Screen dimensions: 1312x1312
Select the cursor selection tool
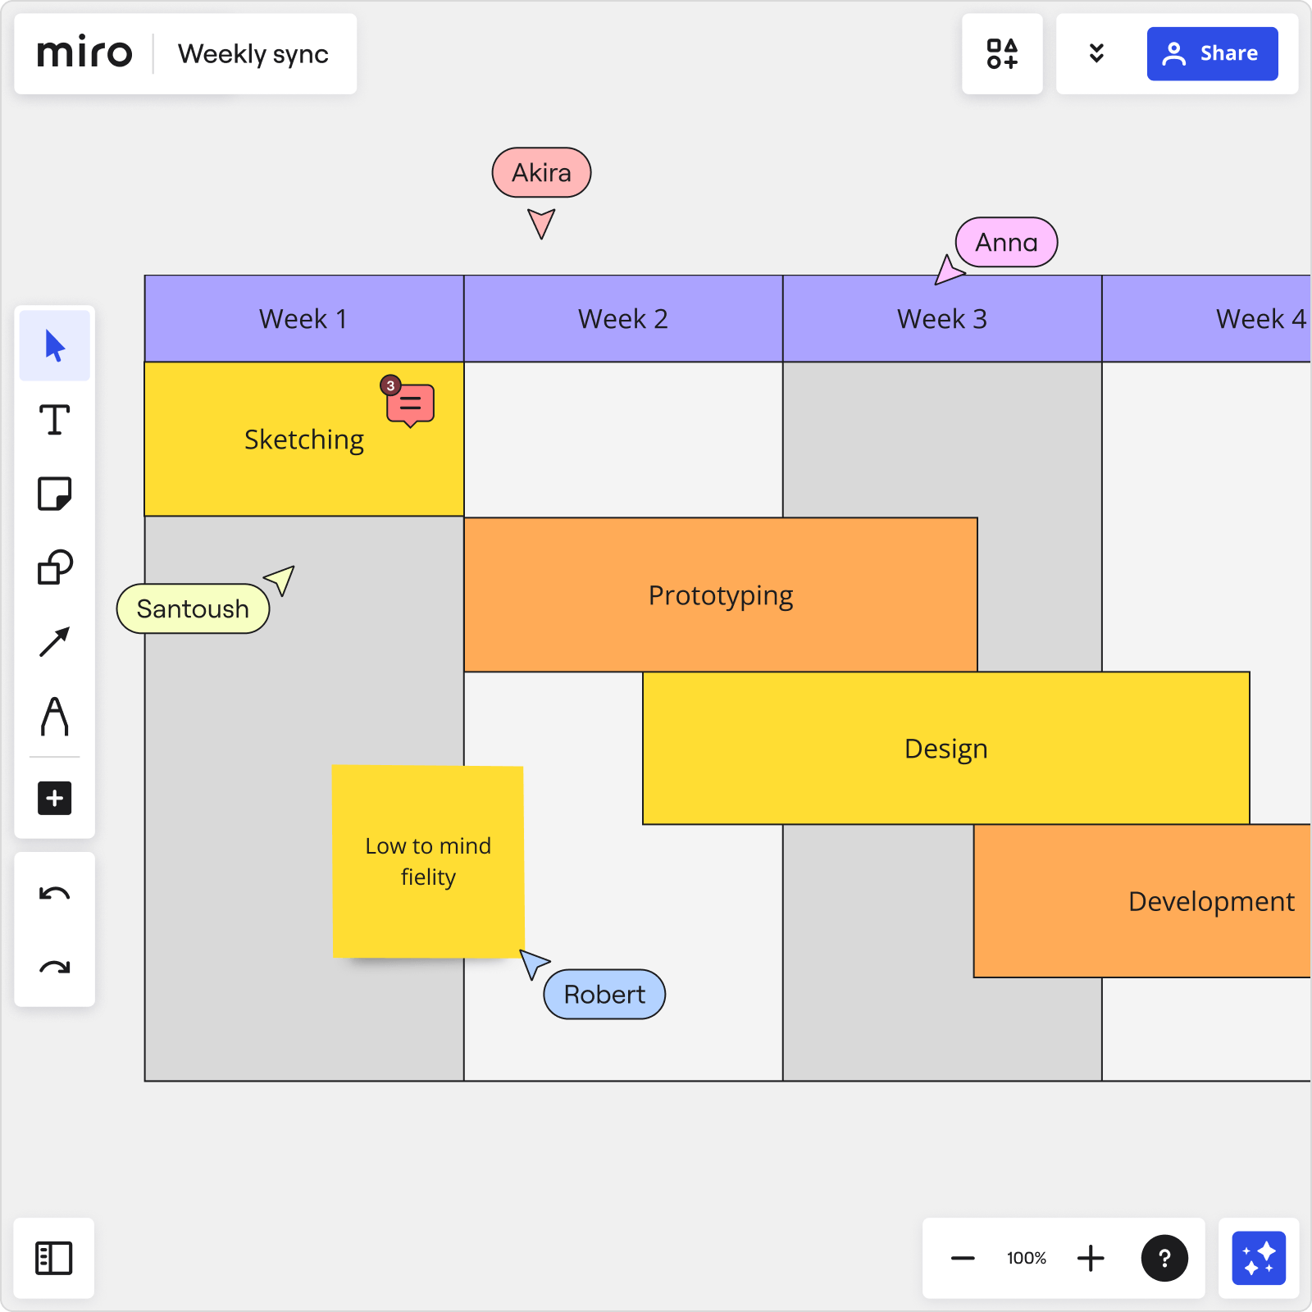pos(55,346)
